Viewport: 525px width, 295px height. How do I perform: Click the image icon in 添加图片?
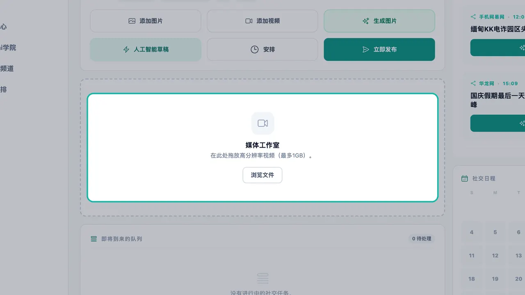click(x=132, y=21)
